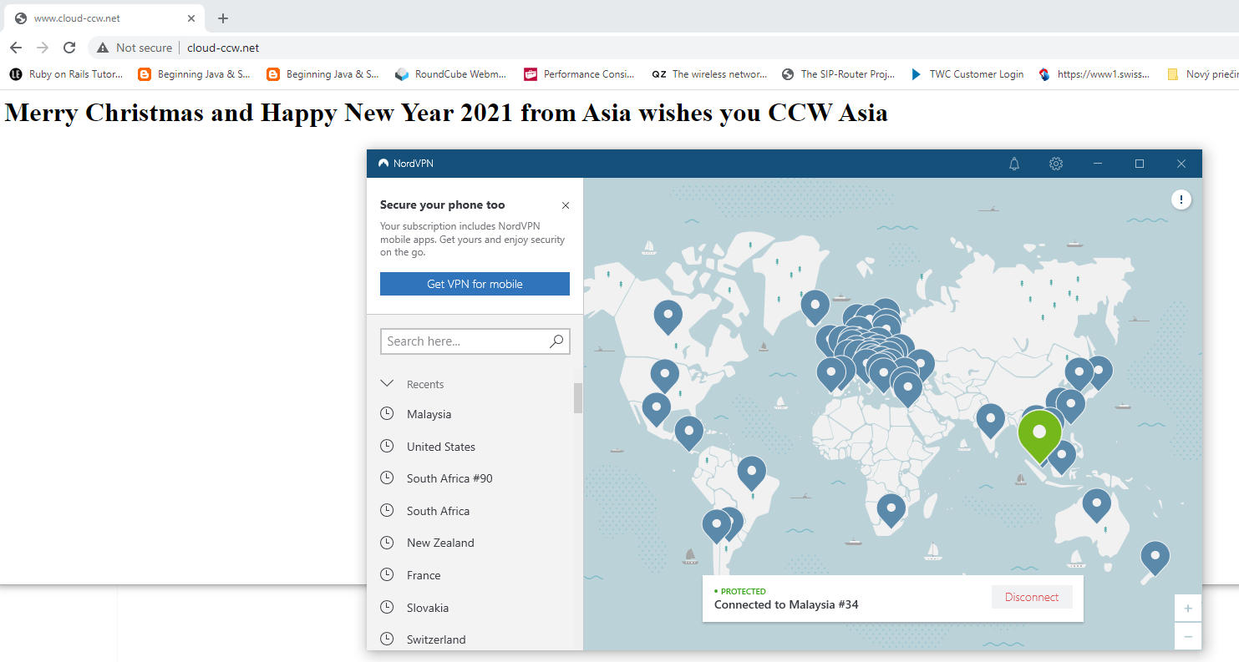
Task: Dismiss the 'Secure your phone too' banner
Action: 566,205
